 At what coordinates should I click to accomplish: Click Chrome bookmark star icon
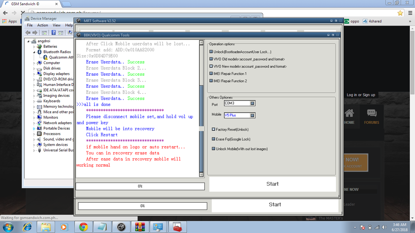coord(400,13)
